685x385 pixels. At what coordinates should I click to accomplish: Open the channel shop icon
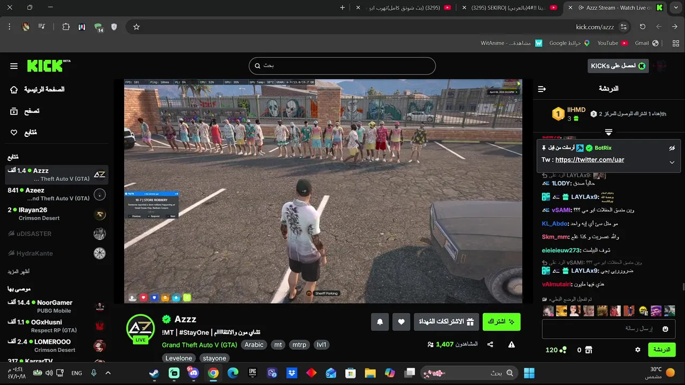click(x=589, y=350)
